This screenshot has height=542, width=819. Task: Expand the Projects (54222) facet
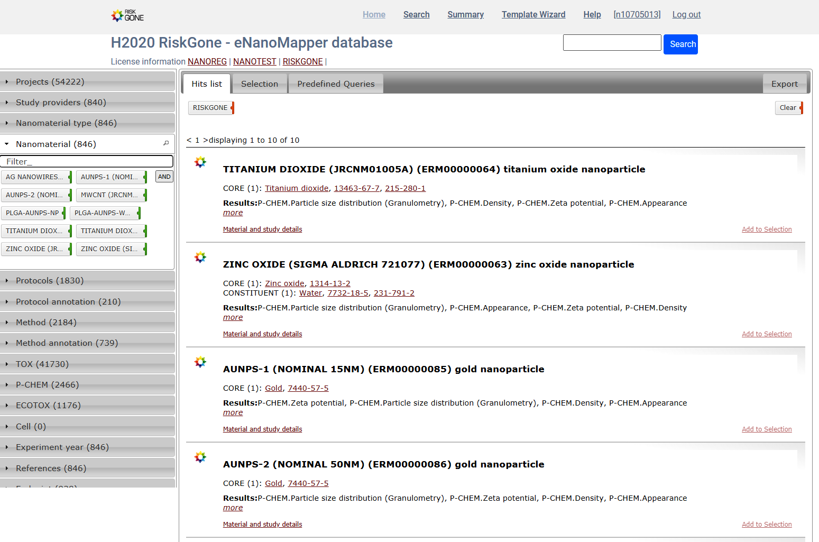(50, 81)
